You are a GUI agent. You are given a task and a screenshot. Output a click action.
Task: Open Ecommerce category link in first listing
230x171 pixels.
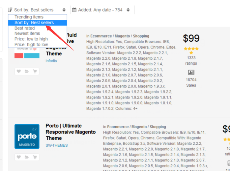(x=101, y=36)
